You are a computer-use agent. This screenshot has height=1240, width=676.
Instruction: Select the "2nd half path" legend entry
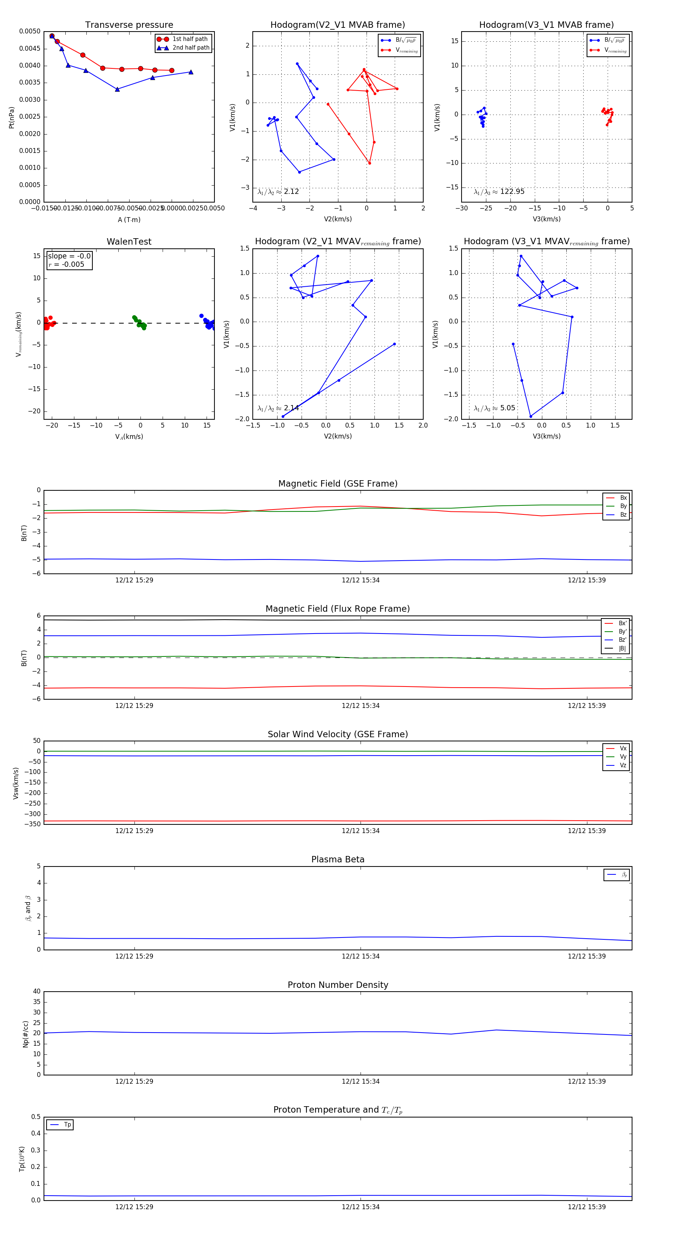click(x=183, y=48)
